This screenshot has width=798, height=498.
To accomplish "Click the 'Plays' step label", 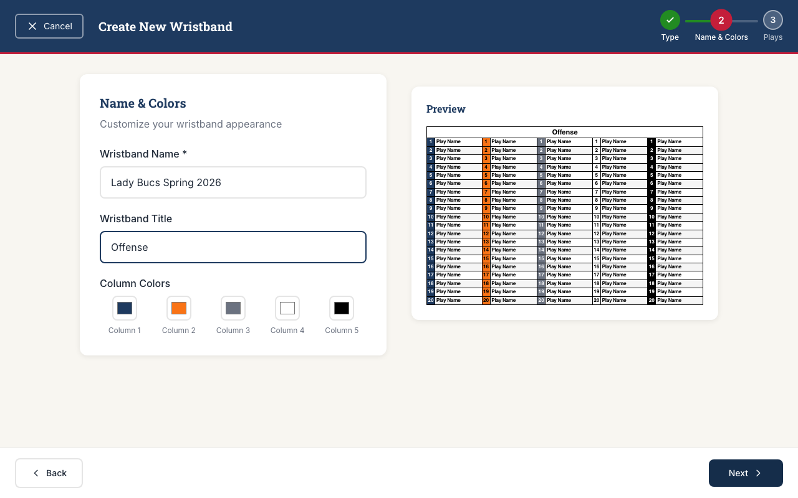I will pyautogui.click(x=773, y=37).
